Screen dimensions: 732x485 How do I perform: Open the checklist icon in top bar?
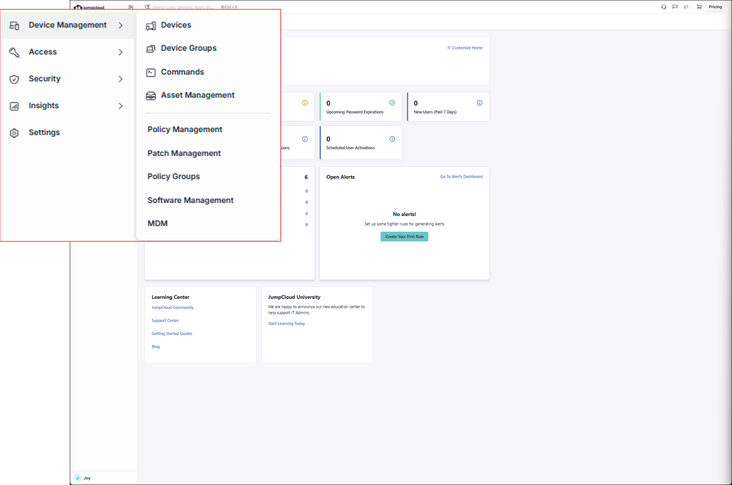(x=686, y=7)
